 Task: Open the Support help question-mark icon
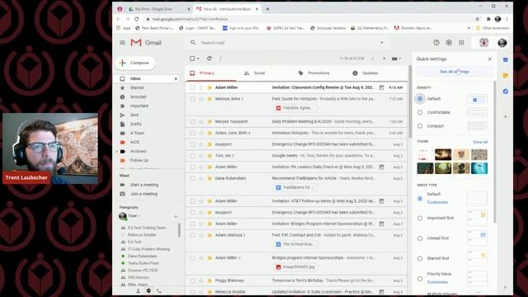(x=436, y=43)
